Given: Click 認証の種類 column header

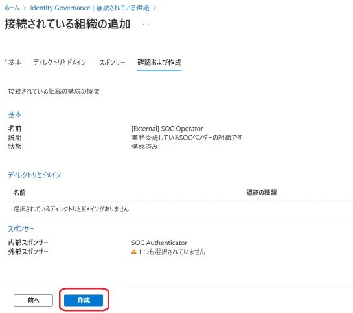Looking at the screenshot, I should coord(262,193).
